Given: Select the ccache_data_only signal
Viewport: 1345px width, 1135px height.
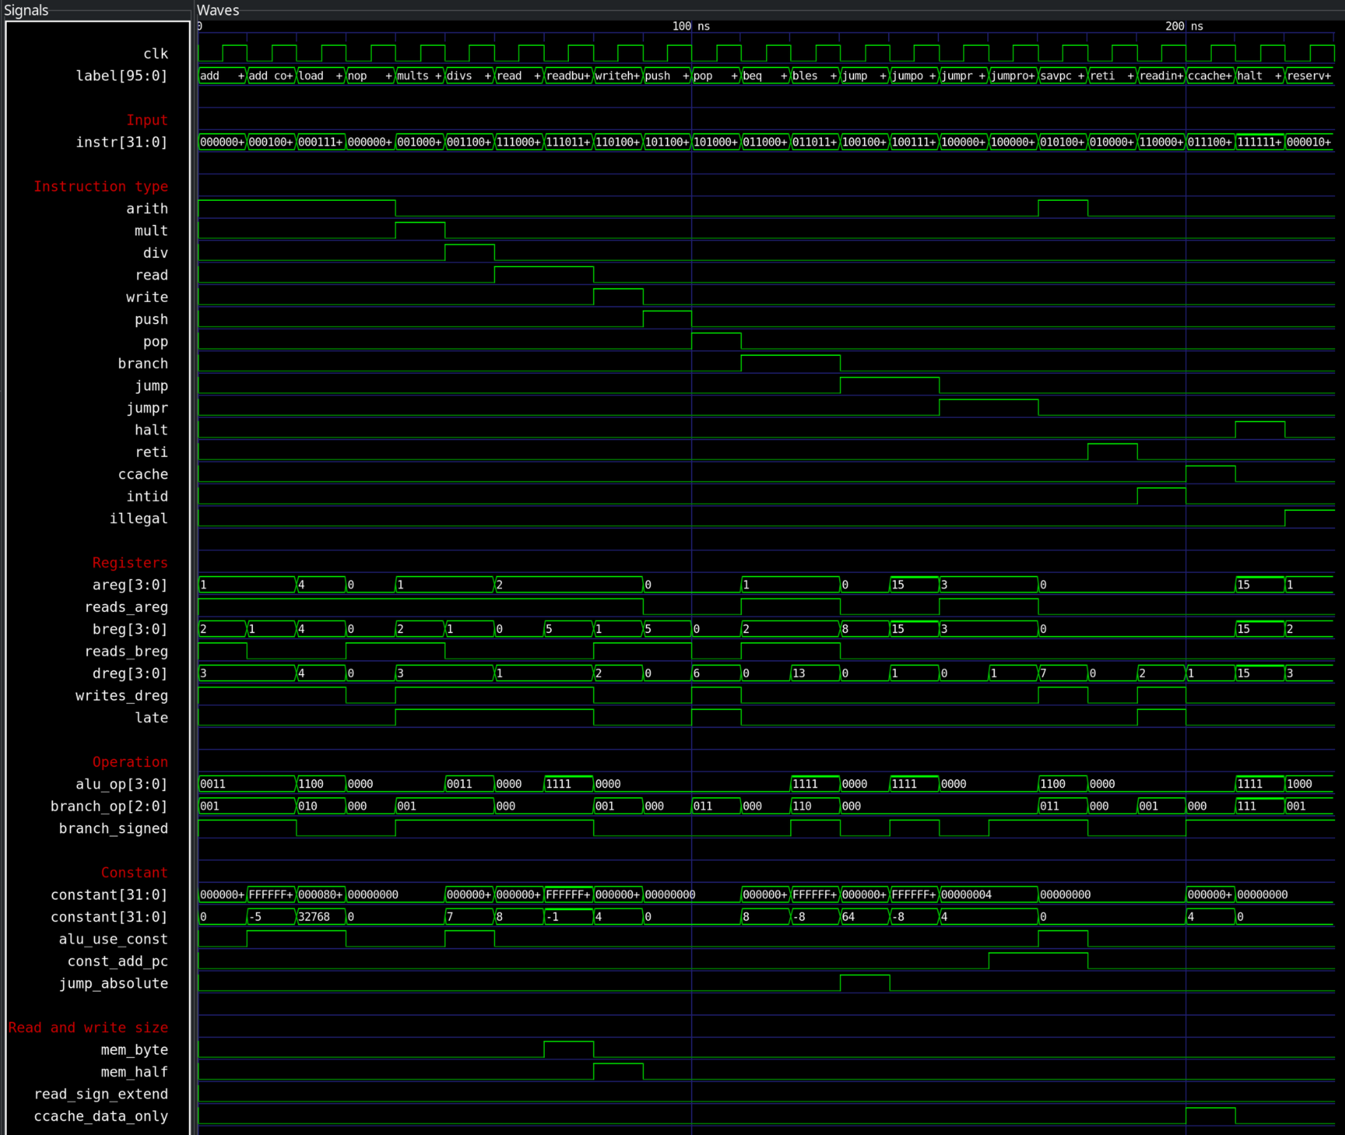Looking at the screenshot, I should click(x=101, y=1116).
